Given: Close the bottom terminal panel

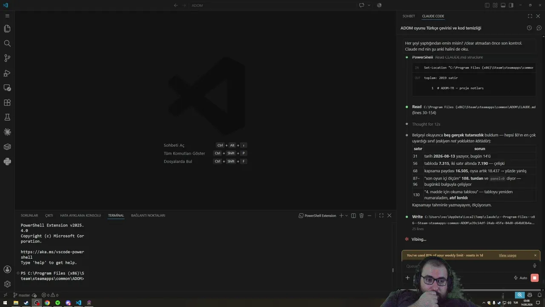Looking at the screenshot, I should [x=389, y=216].
